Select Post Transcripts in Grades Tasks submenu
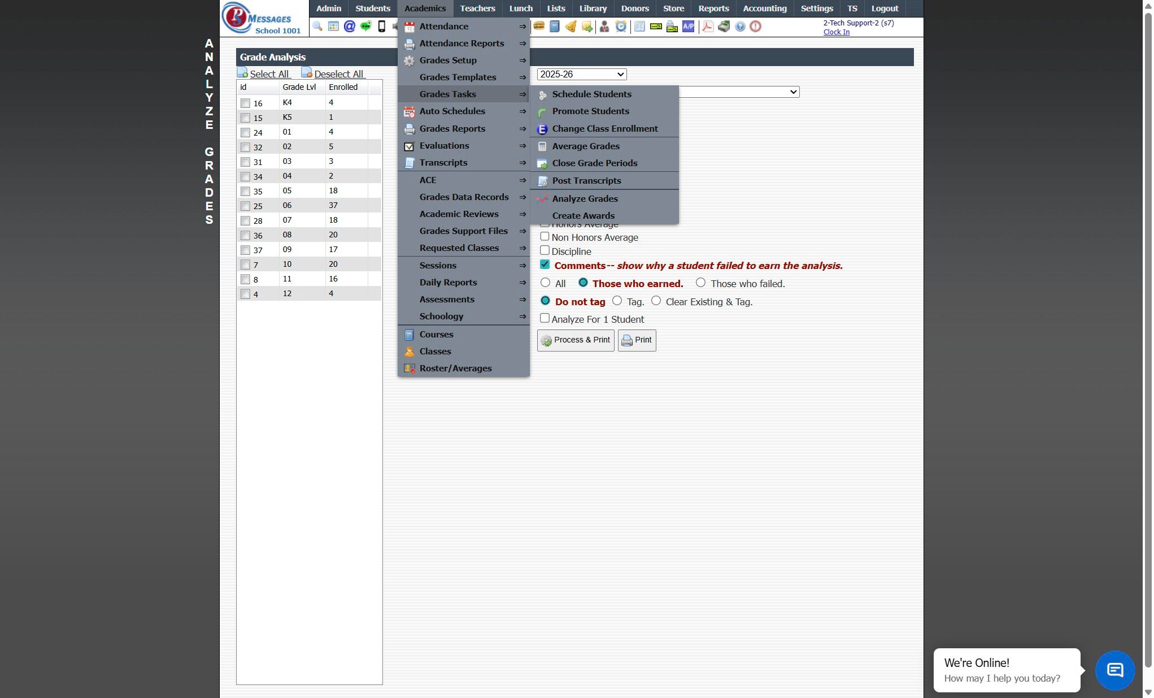Screen dimensions: 1154x698 click(x=586, y=181)
